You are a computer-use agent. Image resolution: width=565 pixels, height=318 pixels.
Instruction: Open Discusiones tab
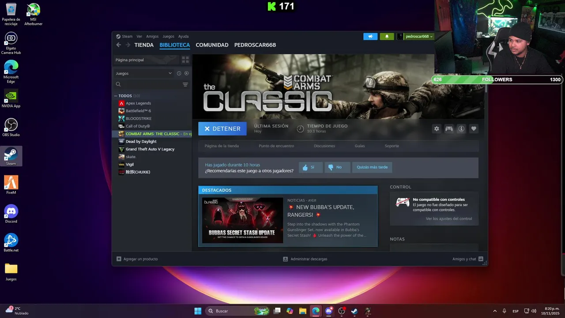(x=324, y=146)
